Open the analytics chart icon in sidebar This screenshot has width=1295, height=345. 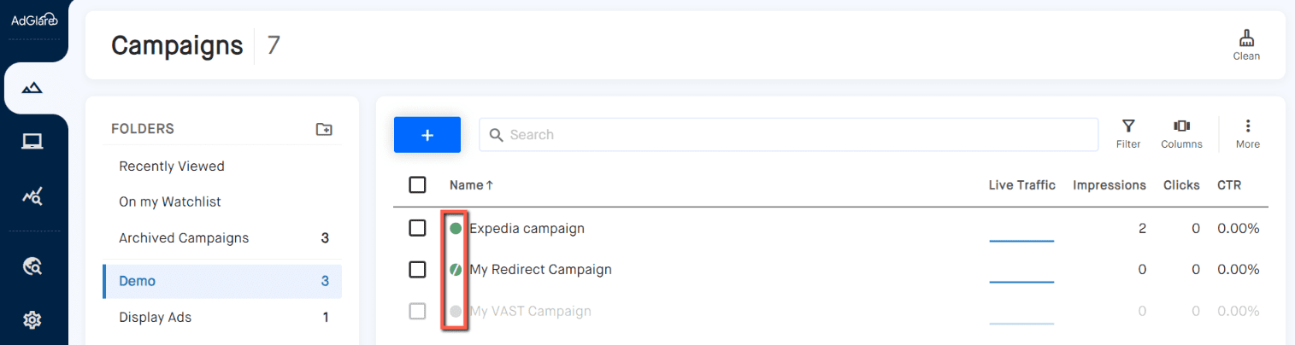[x=32, y=196]
